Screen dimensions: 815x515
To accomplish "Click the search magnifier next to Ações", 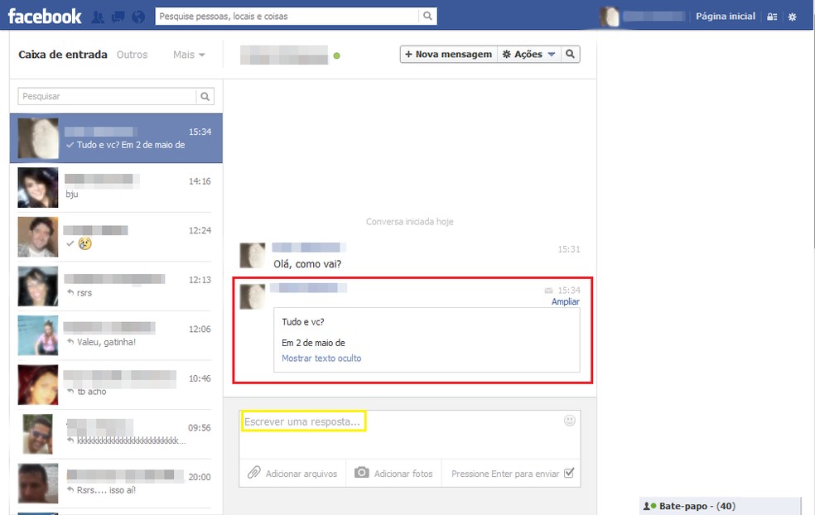I will 570,54.
